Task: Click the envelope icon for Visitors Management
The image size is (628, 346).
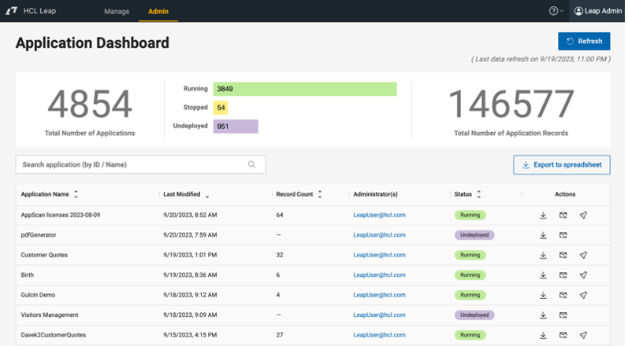Action: point(563,315)
